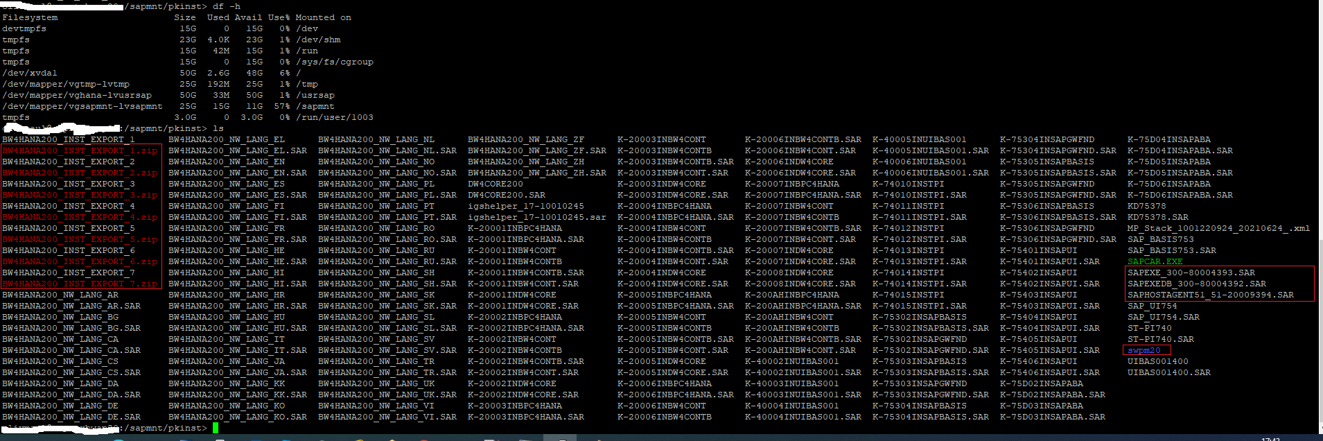Click the green SAPCAR.EXE file name
This screenshot has height=441, width=1323.
[1155, 261]
